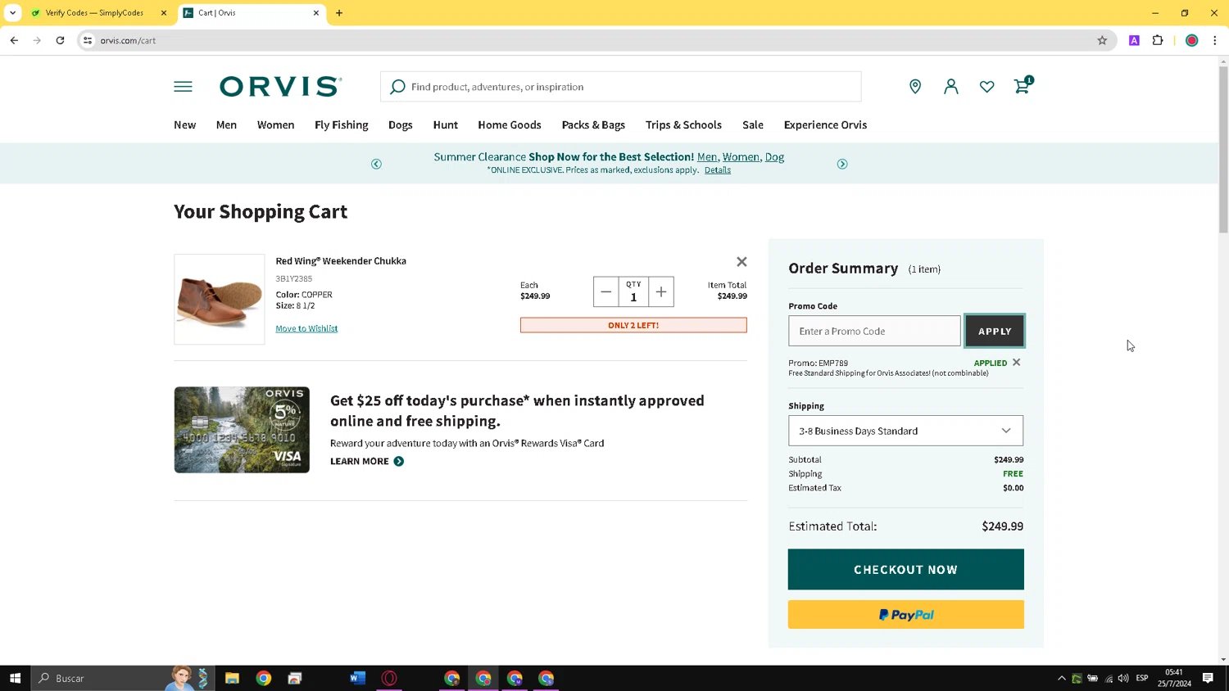Remove Red Wing Chukka from cart
Screen dimensions: 1229x691
point(741,262)
